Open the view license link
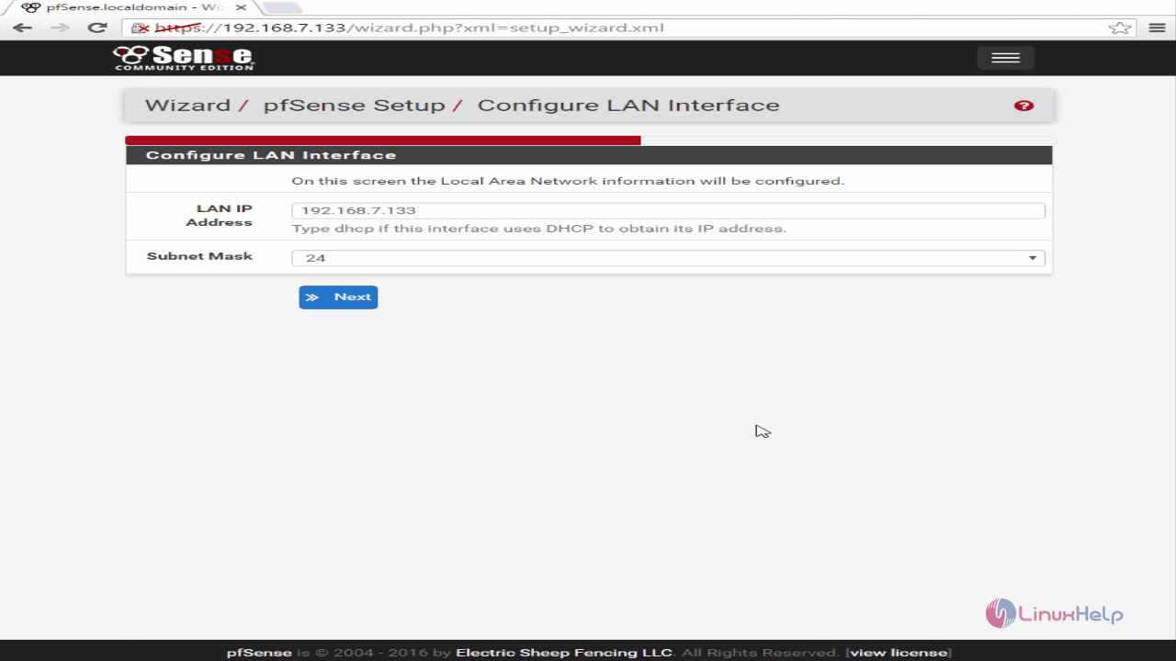 coord(899,653)
